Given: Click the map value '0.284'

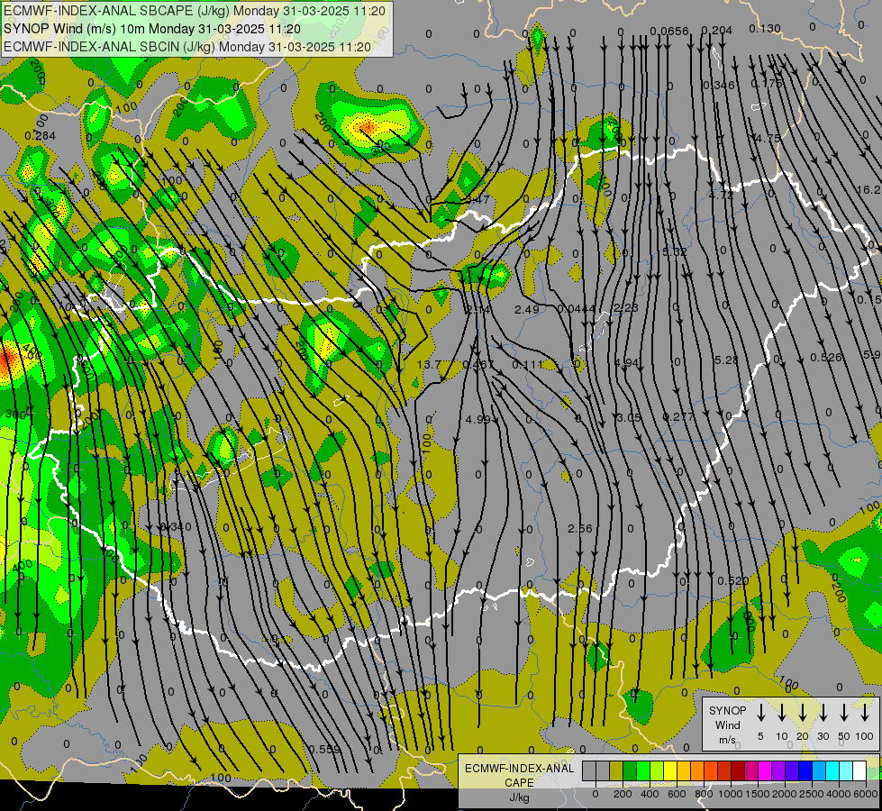Looking at the screenshot, I should 40,136.
